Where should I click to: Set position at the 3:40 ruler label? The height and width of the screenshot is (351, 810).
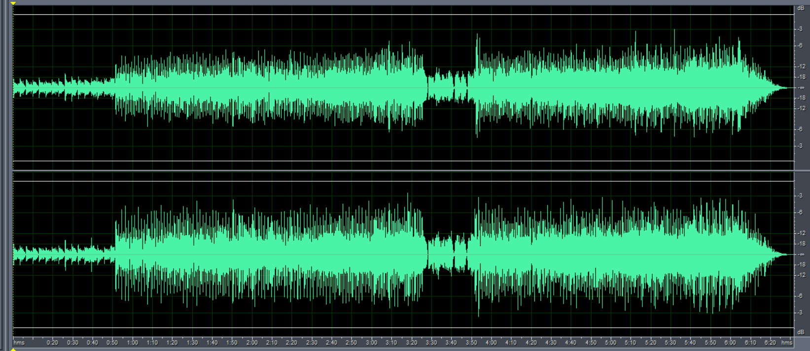click(451, 343)
